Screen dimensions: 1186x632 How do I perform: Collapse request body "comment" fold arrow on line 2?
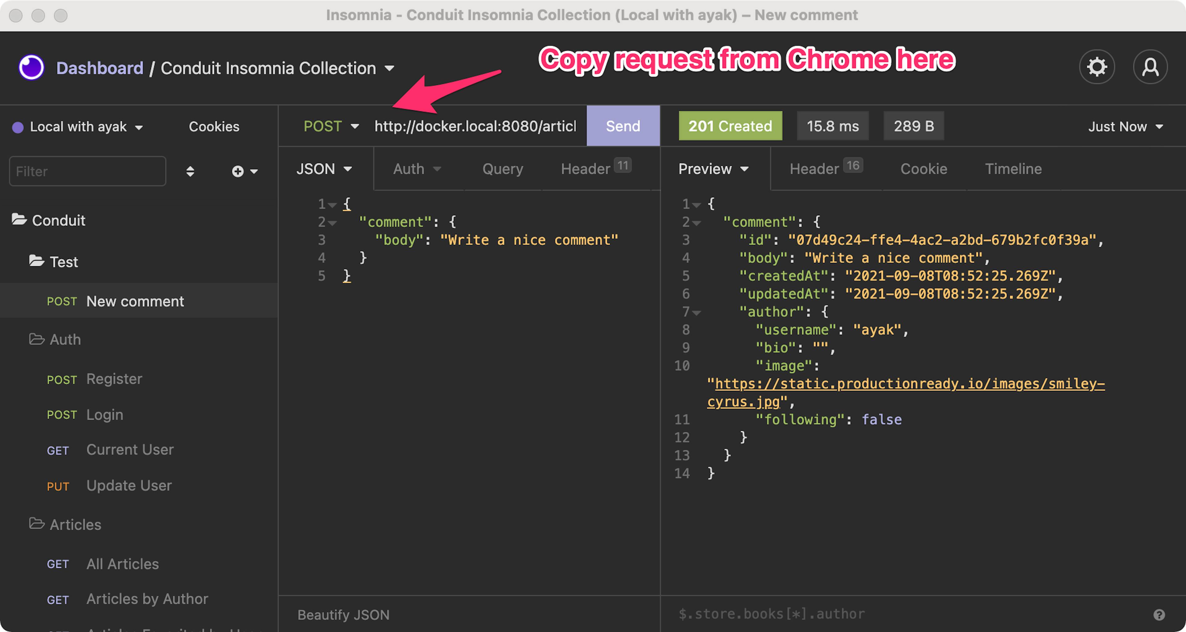point(332,223)
